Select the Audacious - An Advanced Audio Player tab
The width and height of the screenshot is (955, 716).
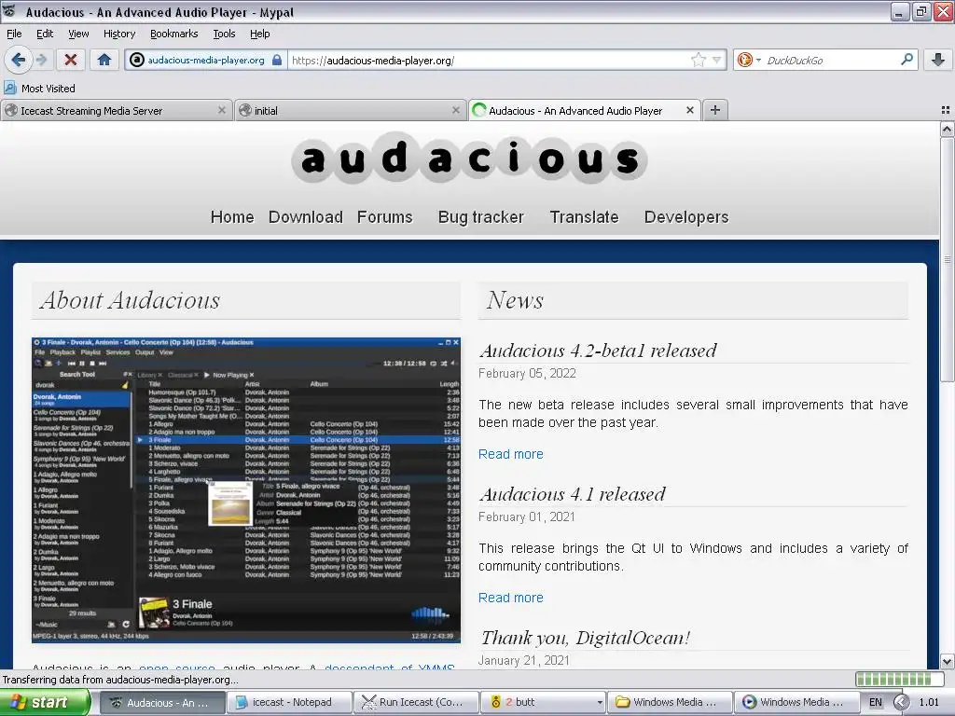coord(584,110)
